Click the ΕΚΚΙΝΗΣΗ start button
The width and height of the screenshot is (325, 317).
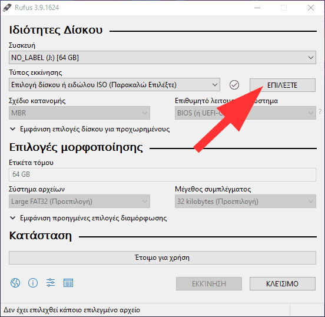point(209,283)
